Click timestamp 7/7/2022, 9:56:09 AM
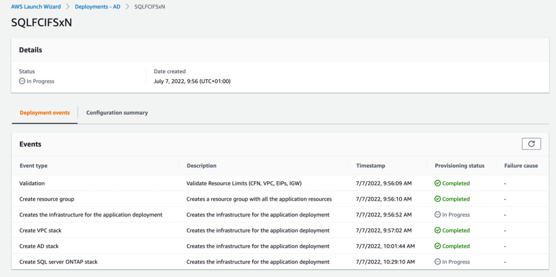Screen dimensions: 556x277 point(384,183)
